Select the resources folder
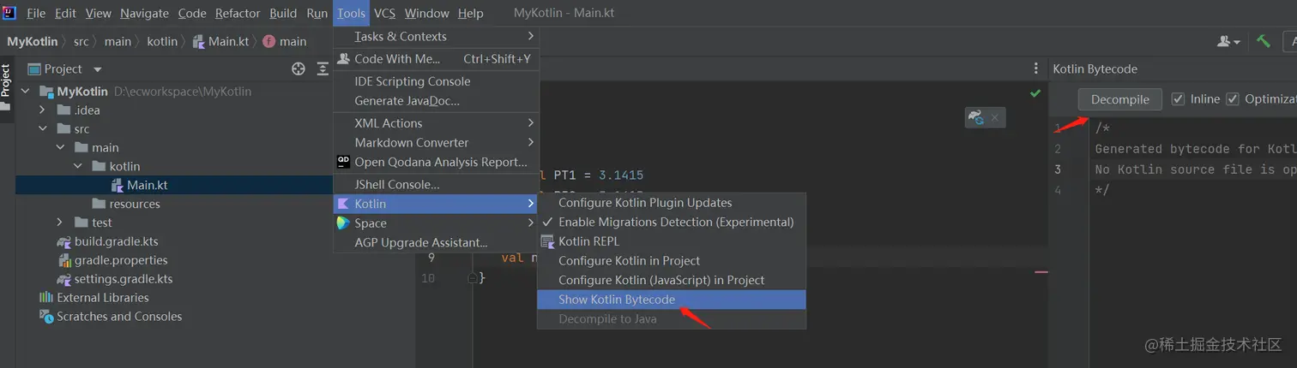The height and width of the screenshot is (368, 1297). [x=135, y=204]
